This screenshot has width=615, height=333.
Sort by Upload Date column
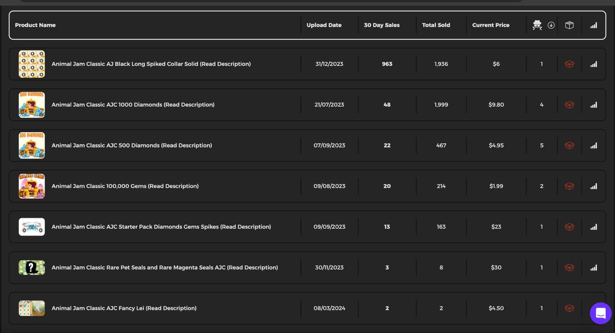324,25
